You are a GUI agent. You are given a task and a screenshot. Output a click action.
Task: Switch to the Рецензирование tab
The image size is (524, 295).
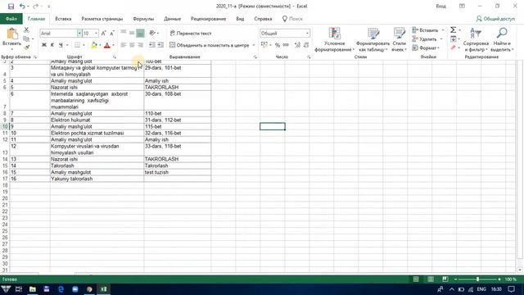[208, 19]
